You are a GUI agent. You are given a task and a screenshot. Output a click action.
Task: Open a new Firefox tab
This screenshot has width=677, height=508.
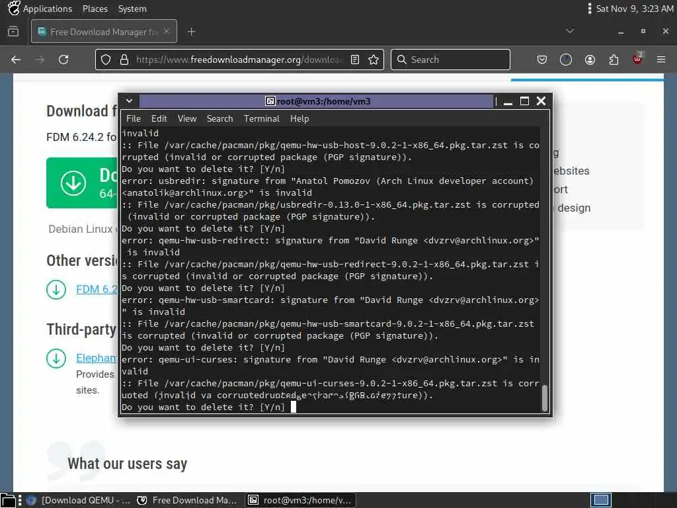pos(192,32)
